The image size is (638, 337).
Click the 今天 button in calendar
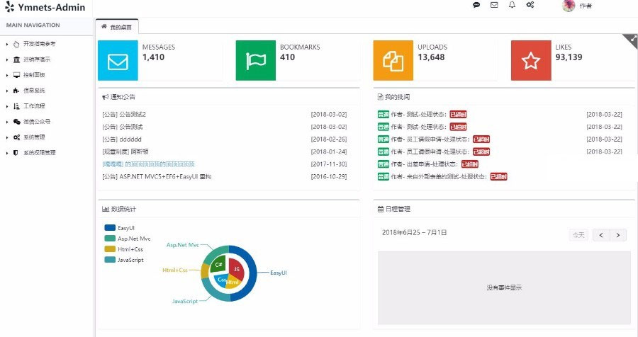578,235
